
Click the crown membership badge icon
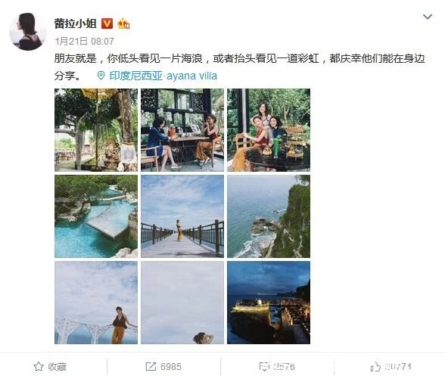click(123, 23)
